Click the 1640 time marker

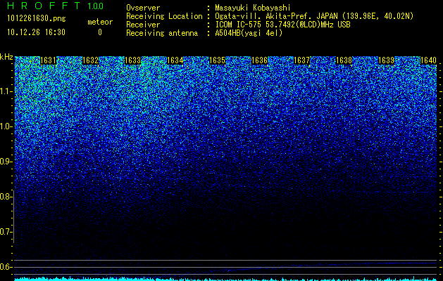pos(429,60)
